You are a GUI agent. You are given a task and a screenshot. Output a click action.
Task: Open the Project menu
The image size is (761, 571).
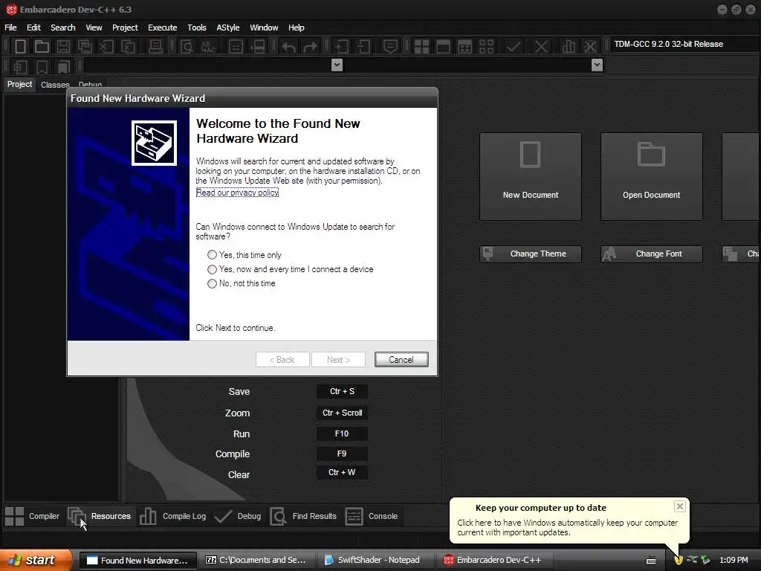point(125,28)
